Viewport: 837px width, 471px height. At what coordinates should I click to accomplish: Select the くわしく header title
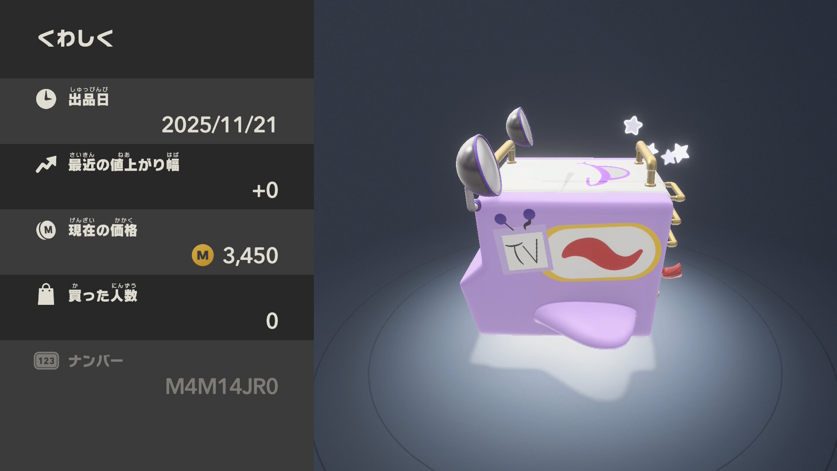point(75,38)
